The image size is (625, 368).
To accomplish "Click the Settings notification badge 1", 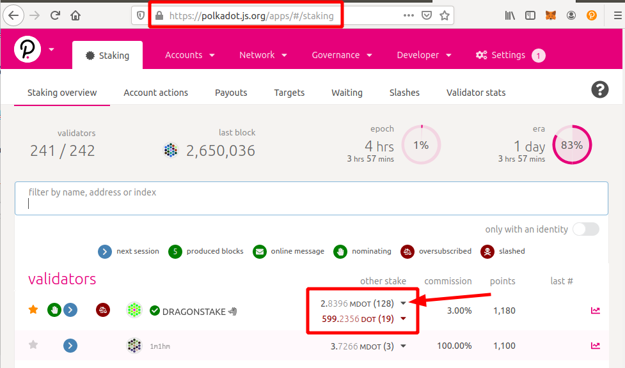I will [x=538, y=56].
